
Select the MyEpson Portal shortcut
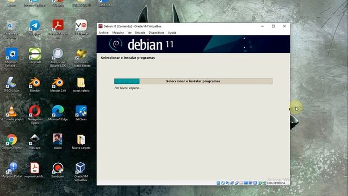tap(11, 170)
